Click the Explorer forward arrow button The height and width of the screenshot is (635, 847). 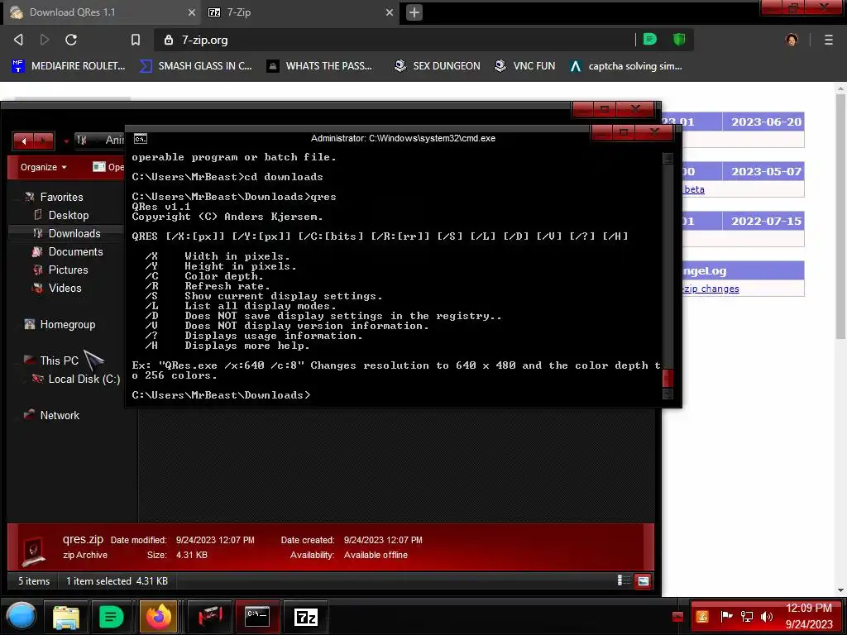click(x=44, y=141)
